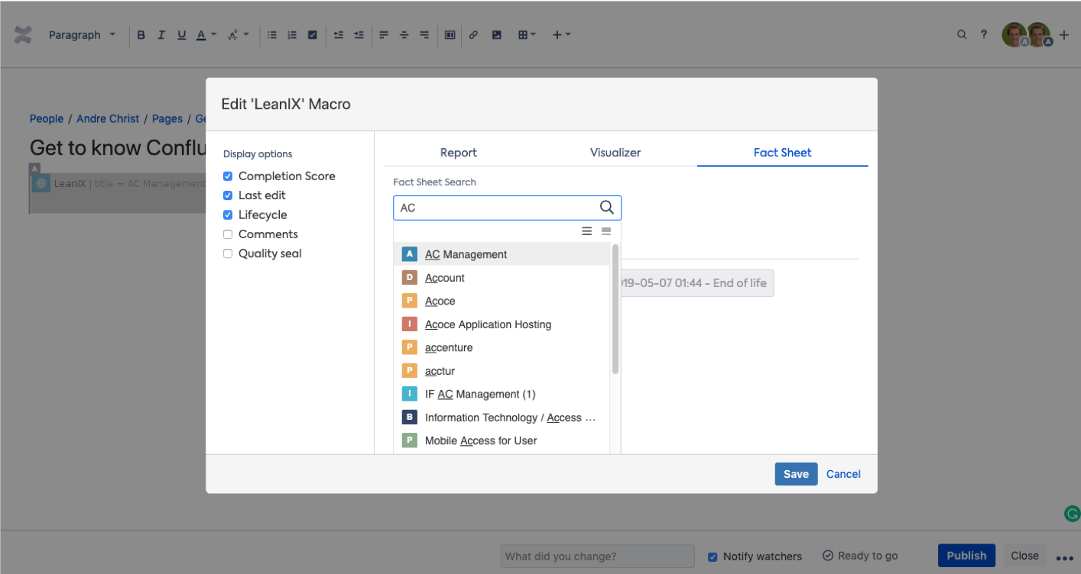Viewport: 1081px width, 574px height.
Task: Click the Close button beside Publish
Action: click(x=1024, y=556)
